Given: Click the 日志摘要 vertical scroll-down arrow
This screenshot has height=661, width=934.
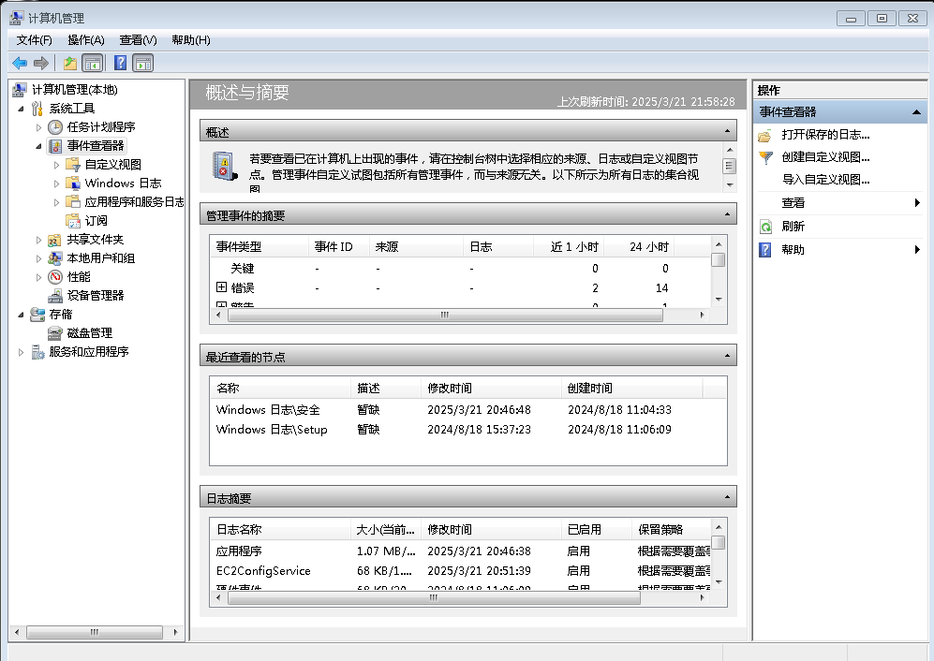Looking at the screenshot, I should click(x=719, y=581).
